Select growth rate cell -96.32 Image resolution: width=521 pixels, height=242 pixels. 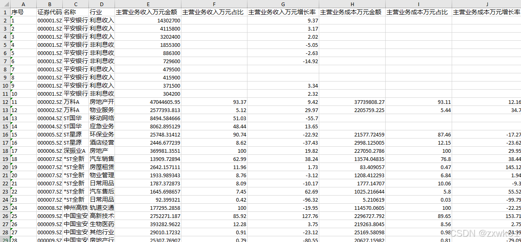[283, 200]
